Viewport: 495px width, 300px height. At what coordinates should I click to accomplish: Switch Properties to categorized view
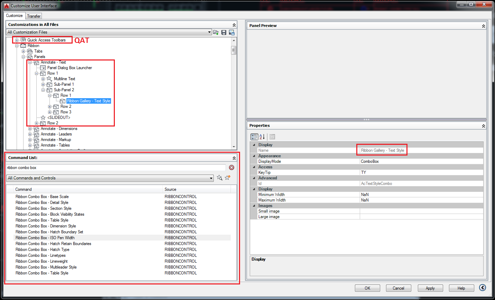point(255,137)
